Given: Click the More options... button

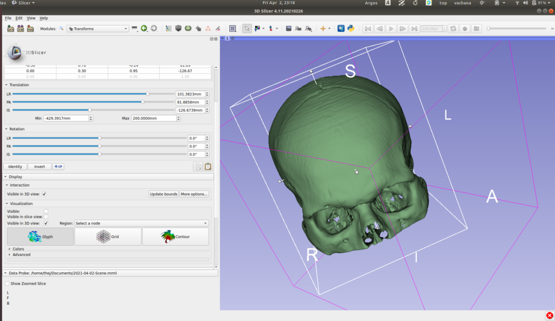Looking at the screenshot, I should click(194, 194).
